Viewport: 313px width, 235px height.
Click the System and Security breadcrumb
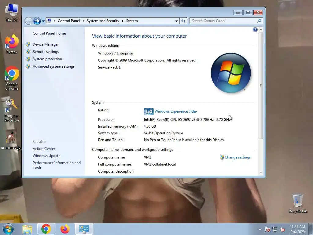pyautogui.click(x=103, y=21)
